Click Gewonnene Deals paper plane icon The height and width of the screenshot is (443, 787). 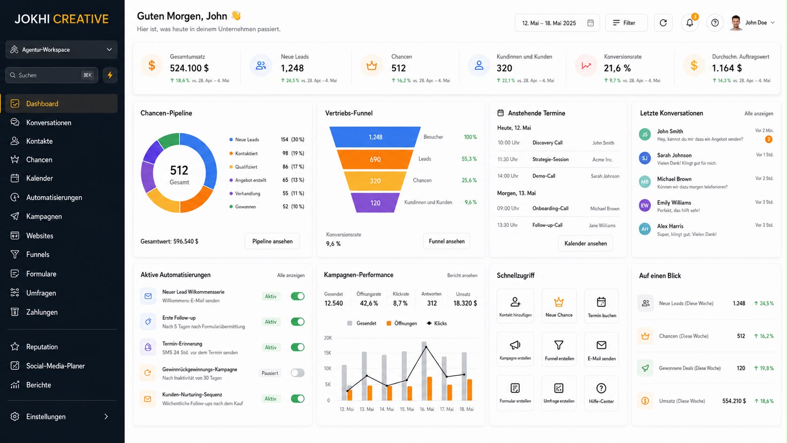click(x=645, y=368)
